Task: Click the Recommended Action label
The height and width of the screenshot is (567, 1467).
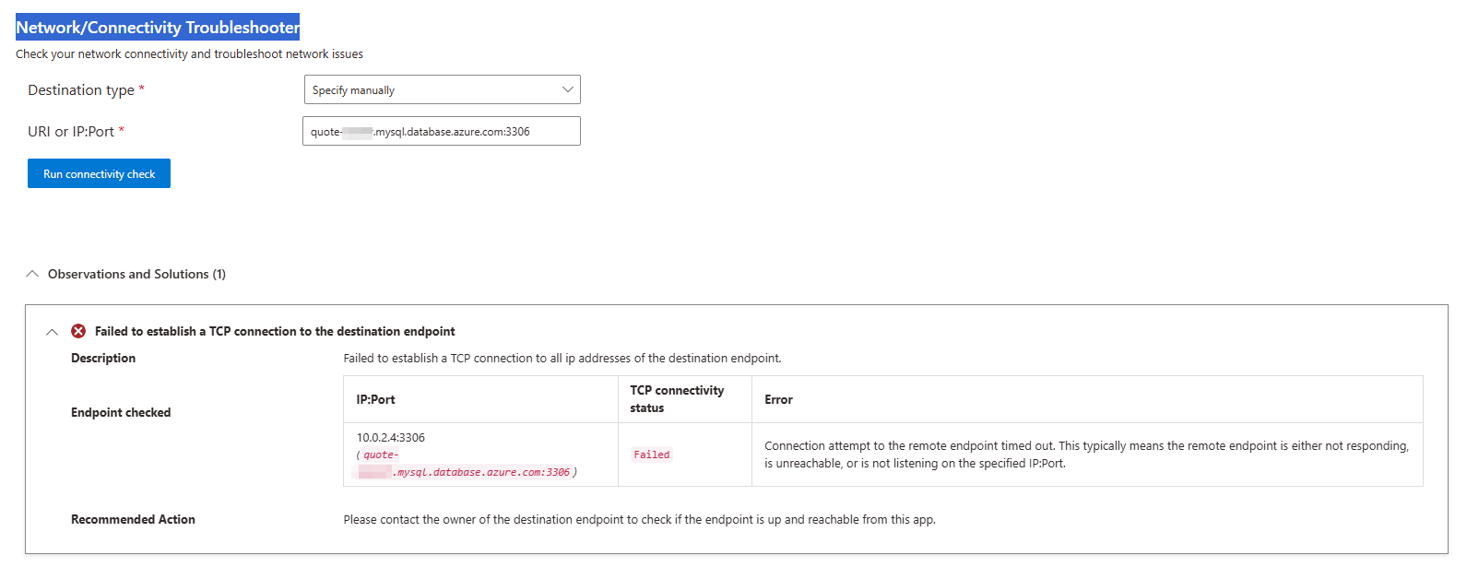Action: point(133,519)
